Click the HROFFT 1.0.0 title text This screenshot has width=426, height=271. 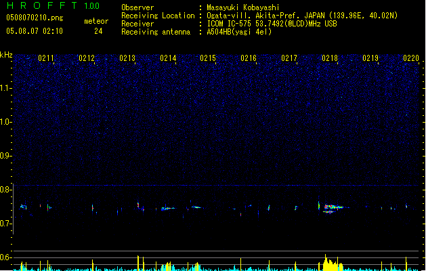point(54,5)
